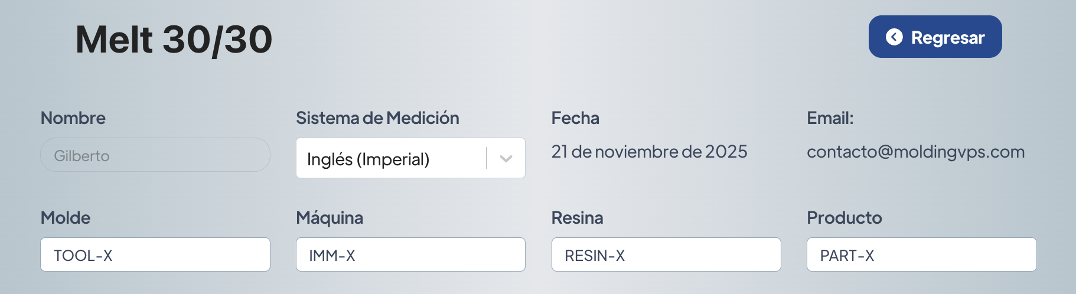
Task: Click the left-arrow icon inside Regresar
Action: pyautogui.click(x=894, y=37)
